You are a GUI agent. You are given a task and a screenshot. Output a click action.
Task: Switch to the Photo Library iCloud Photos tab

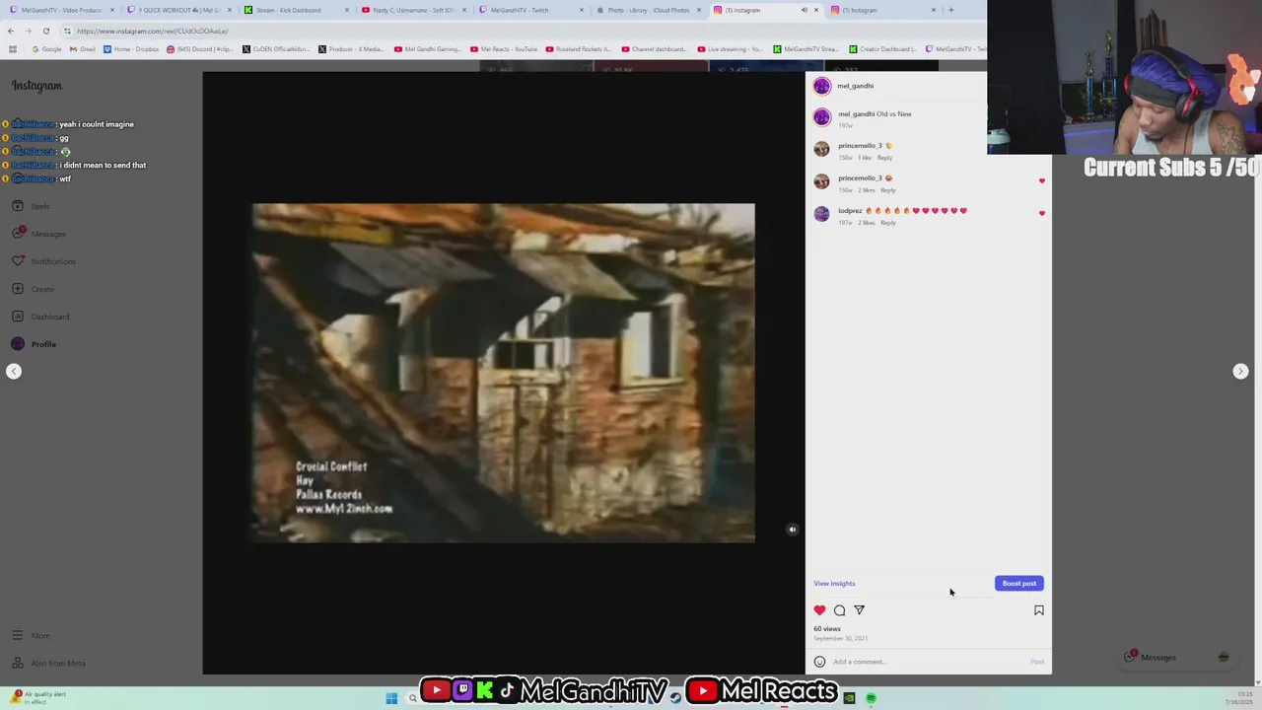click(x=647, y=10)
